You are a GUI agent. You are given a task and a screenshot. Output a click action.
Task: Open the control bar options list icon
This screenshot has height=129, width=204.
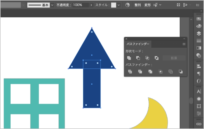pos(198,5)
